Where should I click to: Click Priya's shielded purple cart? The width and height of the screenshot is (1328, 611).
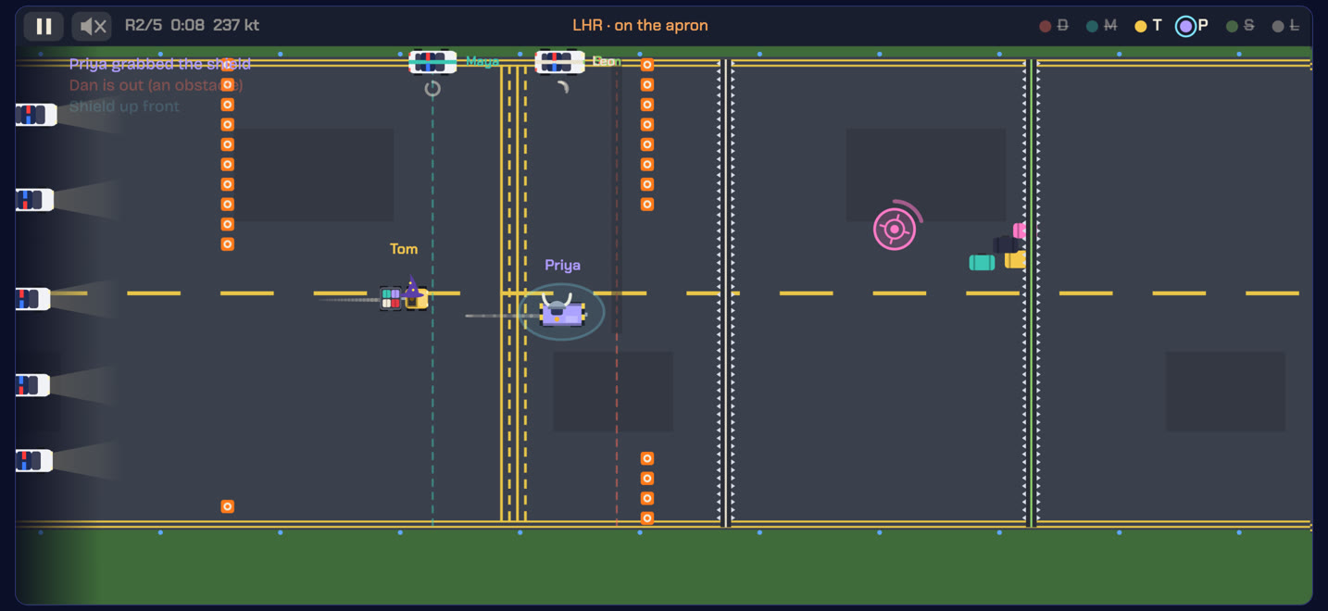[x=562, y=312]
